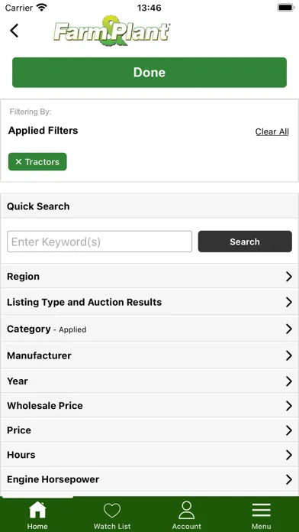Focus the Enter Keyword(s) field

pos(100,242)
